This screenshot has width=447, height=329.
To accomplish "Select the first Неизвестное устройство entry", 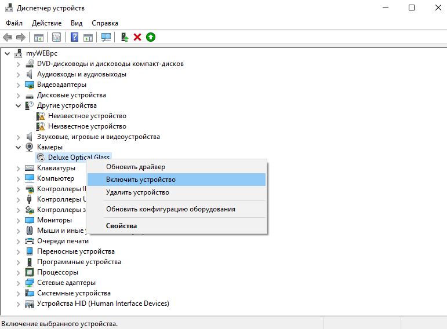I will 87,116.
